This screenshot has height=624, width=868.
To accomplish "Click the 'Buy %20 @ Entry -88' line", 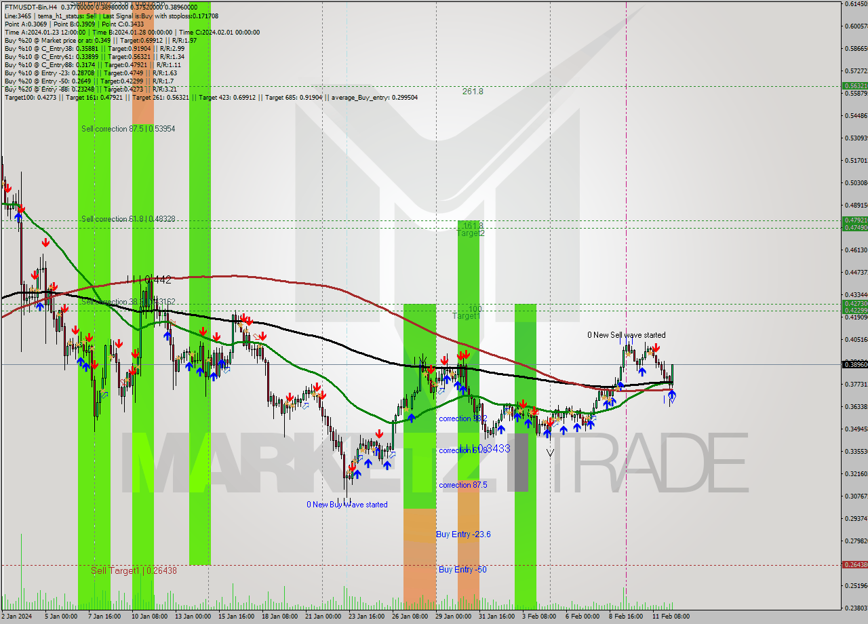I will [91, 89].
